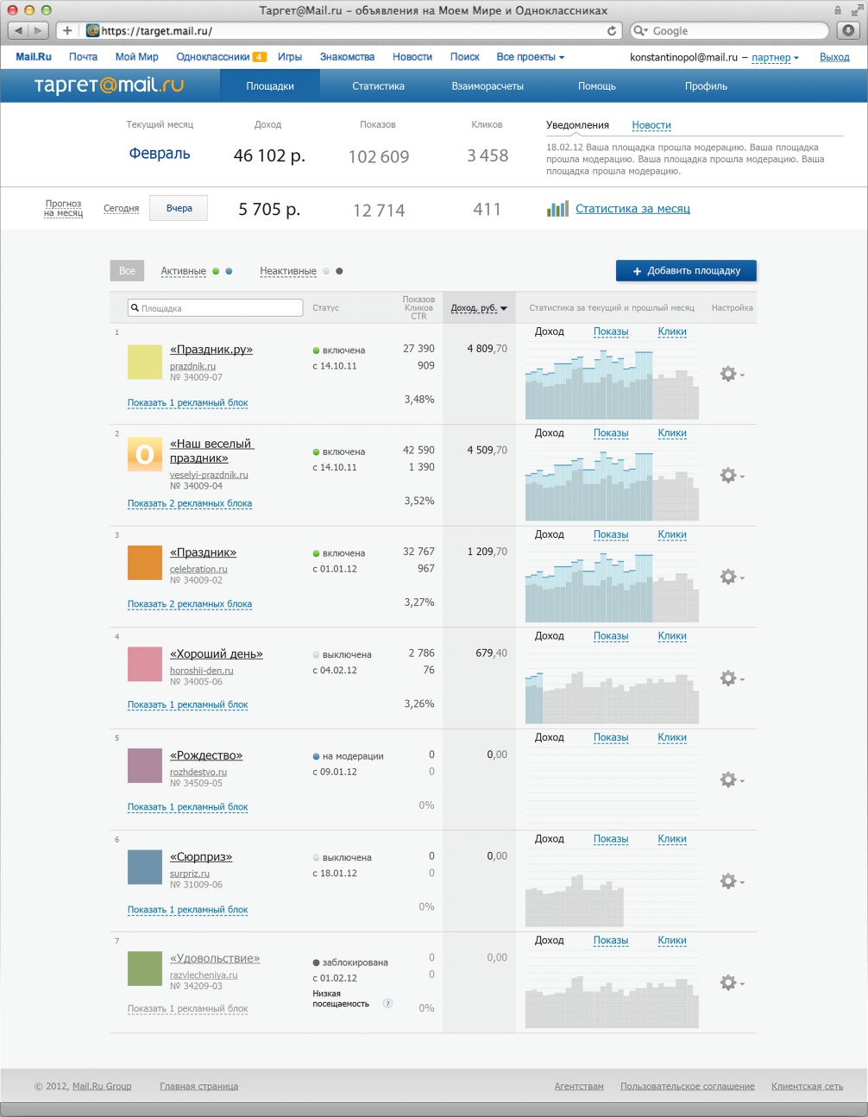Image resolution: width=868 pixels, height=1117 pixels.
Task: Open Взаиморасчеты navigation tab
Action: point(487,86)
